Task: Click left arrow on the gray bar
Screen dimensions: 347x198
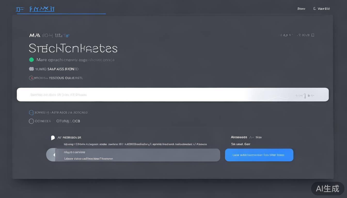Action: click(54, 155)
